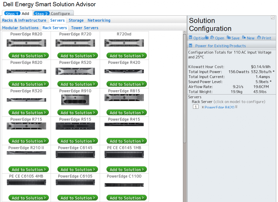Add PowerEdge R820 to the solution
The height and width of the screenshot is (202, 278).
point(29,56)
